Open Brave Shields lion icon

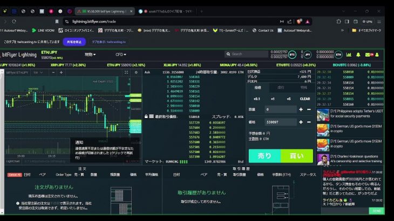(299, 22)
